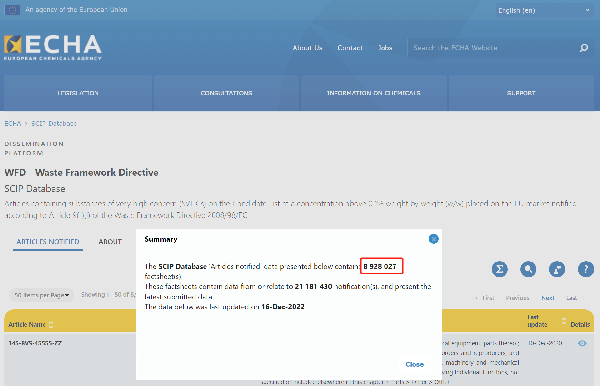This screenshot has width=600, height=386.
Task: Expand the 50 Items per Page dropdown
Action: [42, 295]
